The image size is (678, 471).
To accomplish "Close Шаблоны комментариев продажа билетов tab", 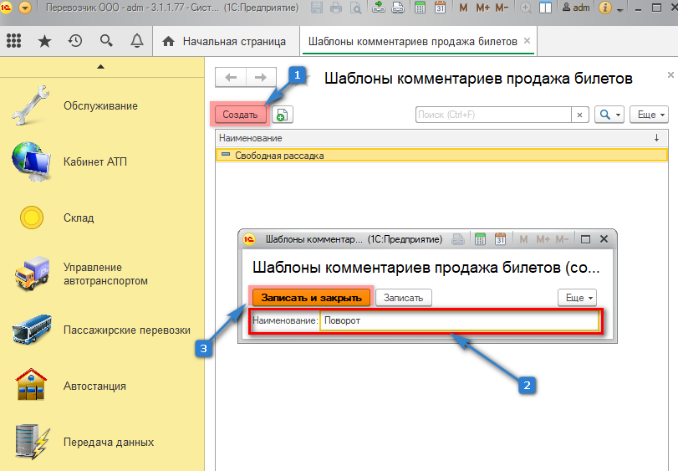I will [526, 41].
